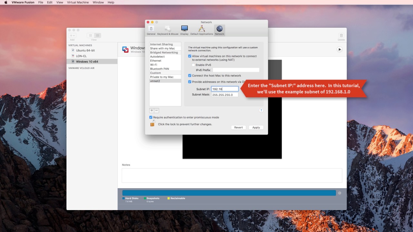The width and height of the screenshot is (413, 232).
Task: Select Wi-Fi bridged network
Action: (165, 65)
